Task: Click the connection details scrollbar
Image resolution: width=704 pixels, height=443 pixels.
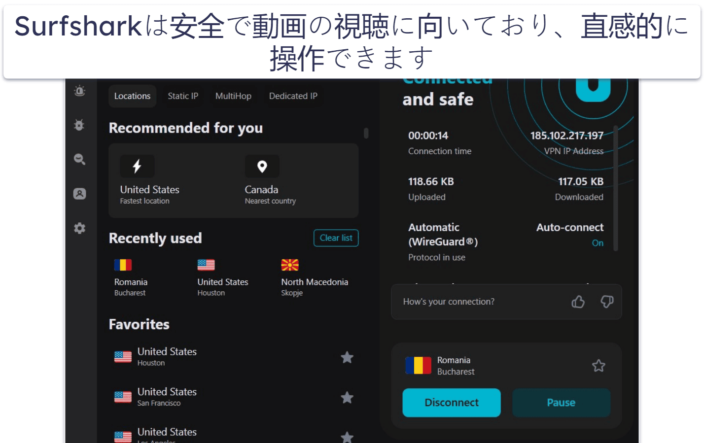Action: [615, 188]
